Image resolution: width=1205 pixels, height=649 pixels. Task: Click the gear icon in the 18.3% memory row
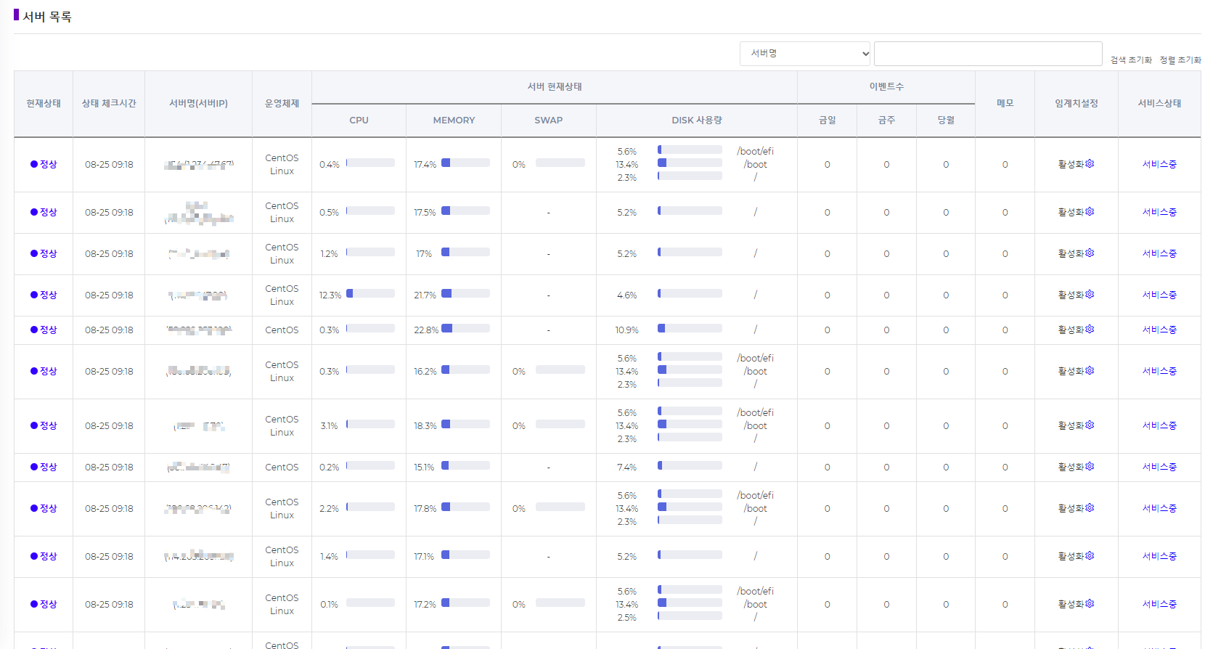click(1090, 425)
